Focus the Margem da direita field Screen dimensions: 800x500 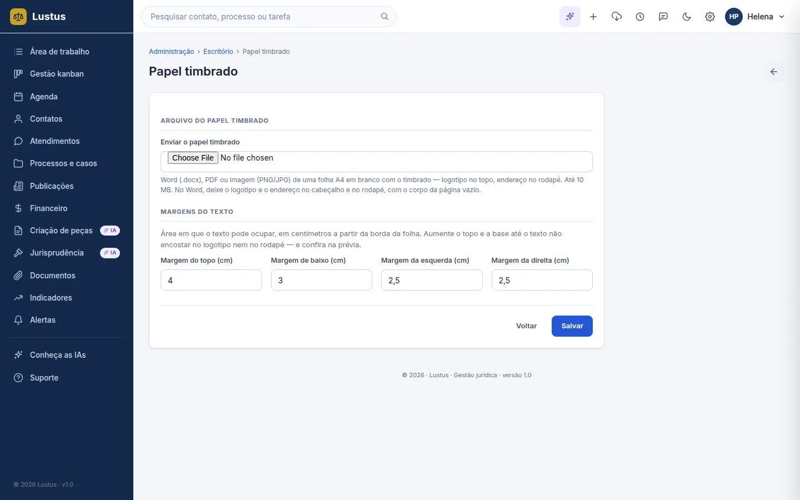(542, 280)
